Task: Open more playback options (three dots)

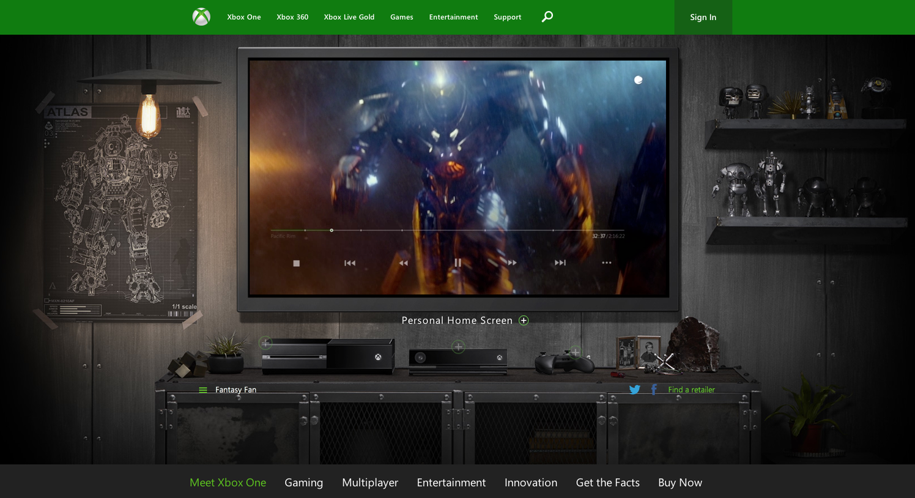Action: (607, 262)
